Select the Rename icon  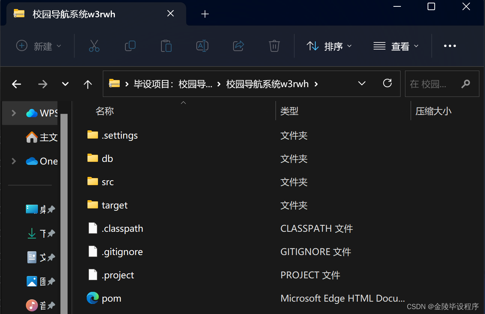[x=202, y=46]
